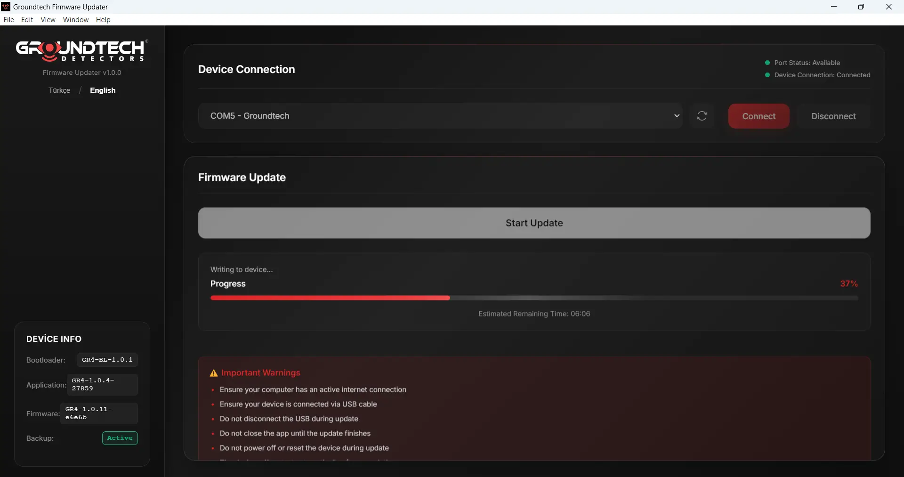Open the File menu

click(x=8, y=20)
